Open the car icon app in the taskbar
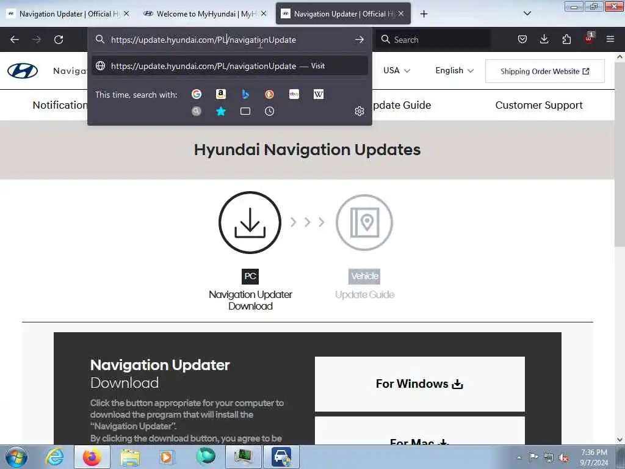The height and width of the screenshot is (469, 625). 281,457
